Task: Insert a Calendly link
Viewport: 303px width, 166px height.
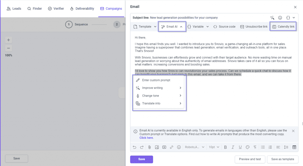Action: (283, 27)
